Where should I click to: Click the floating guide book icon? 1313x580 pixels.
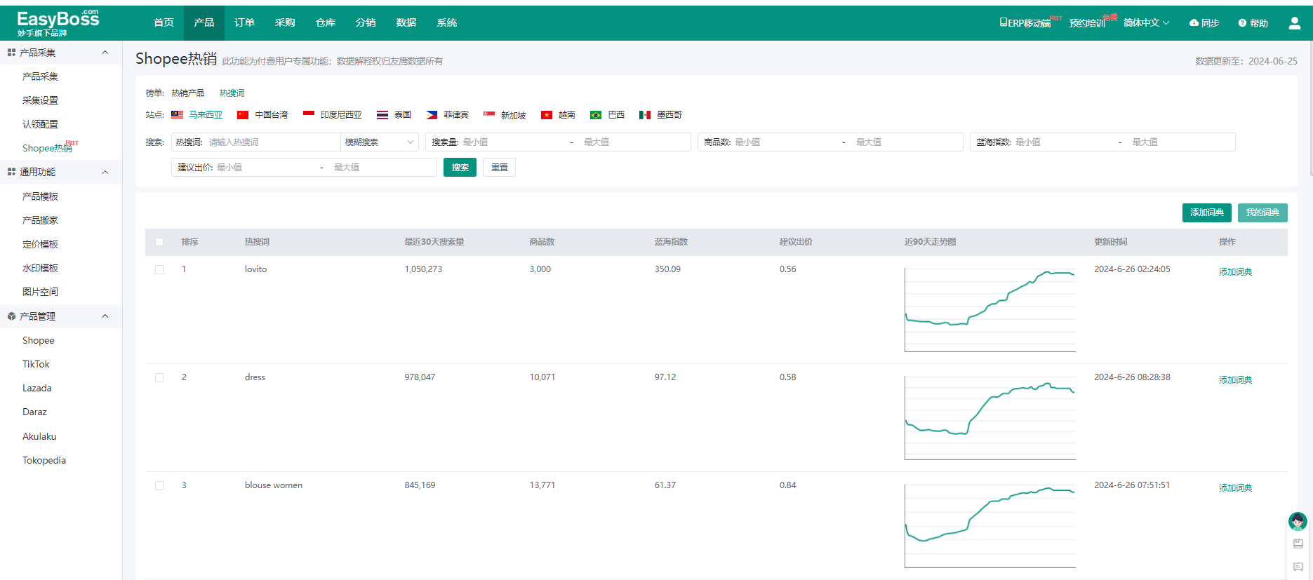coord(1298,544)
